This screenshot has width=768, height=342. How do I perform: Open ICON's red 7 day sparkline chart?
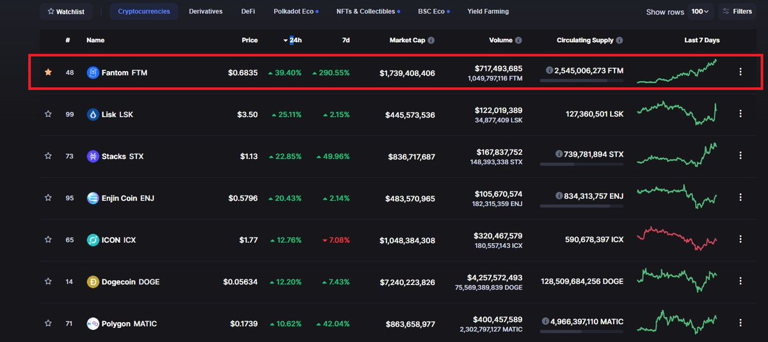click(677, 238)
